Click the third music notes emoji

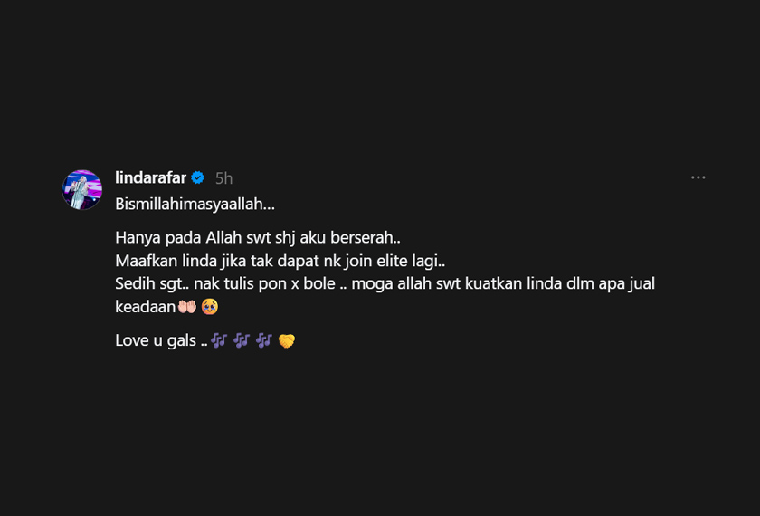coord(263,340)
